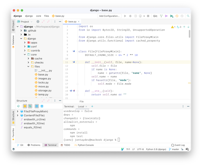The width and height of the screenshot is (202, 166).
Task: Collapse the files folder
Action: click(28, 66)
